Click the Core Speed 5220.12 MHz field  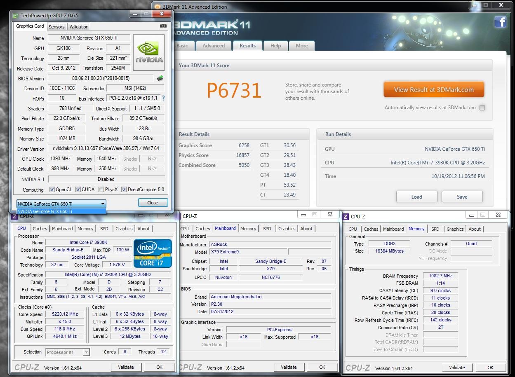pyautogui.click(x=65, y=314)
